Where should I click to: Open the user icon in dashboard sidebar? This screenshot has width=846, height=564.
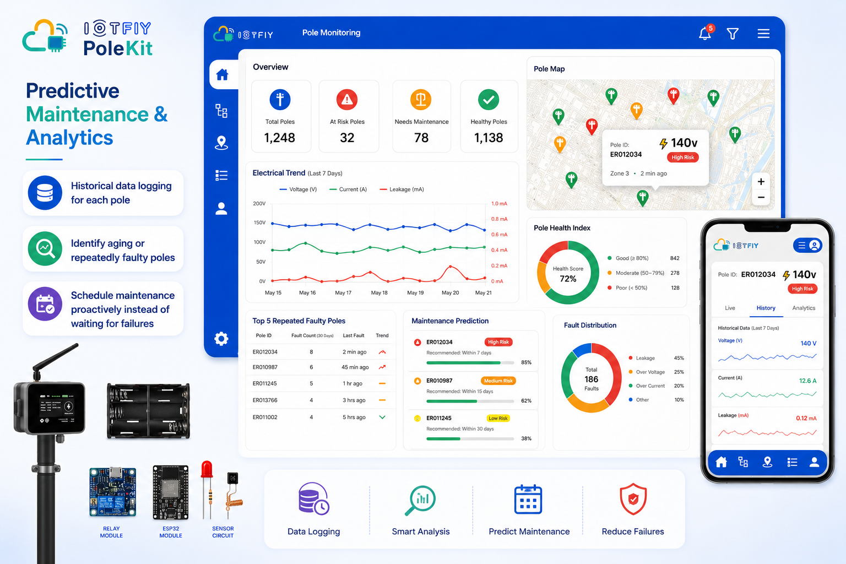(x=221, y=208)
